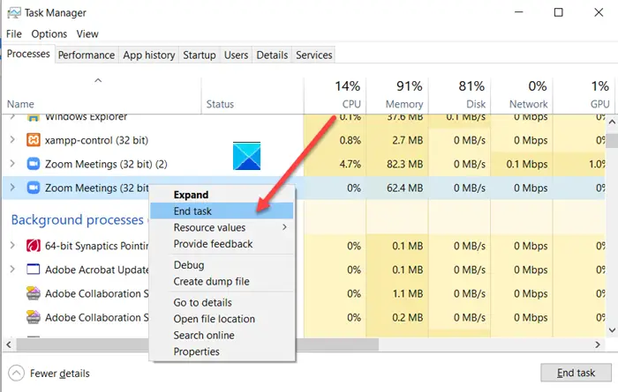
Task: Open the Options menu
Action: click(x=49, y=34)
